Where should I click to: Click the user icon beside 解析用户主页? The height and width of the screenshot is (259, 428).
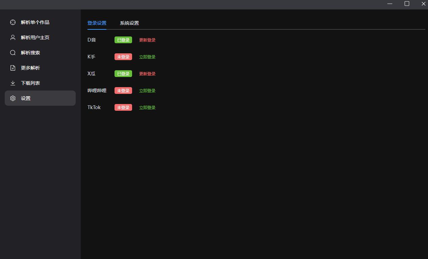click(x=13, y=37)
